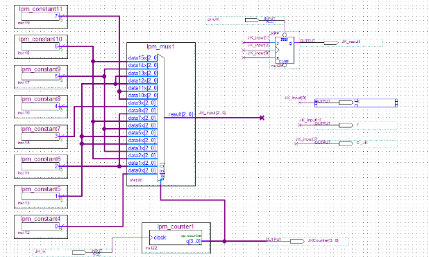Click the JK_result output pin symbol
Viewport: 429px width, 257px height.
pyautogui.click(x=331, y=43)
